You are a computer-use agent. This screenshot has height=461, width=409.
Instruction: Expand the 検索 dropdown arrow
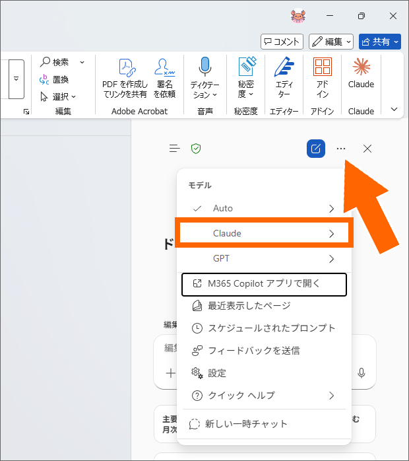82,62
